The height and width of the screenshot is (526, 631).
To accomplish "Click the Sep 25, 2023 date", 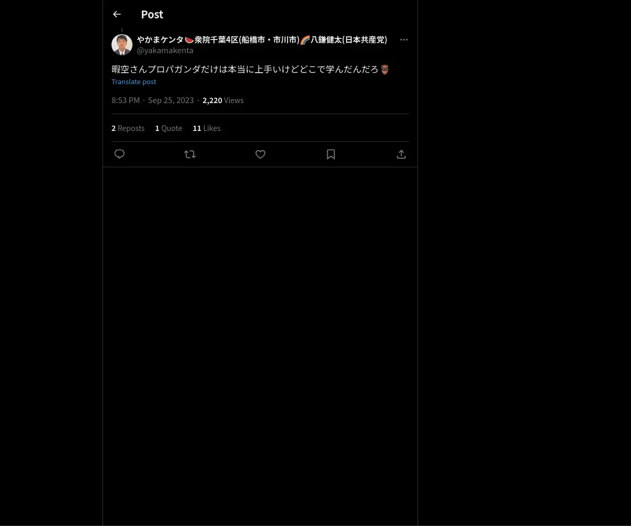I will [171, 100].
